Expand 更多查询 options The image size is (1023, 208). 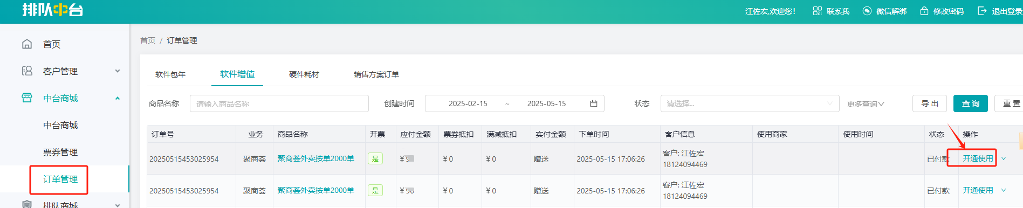[866, 104]
